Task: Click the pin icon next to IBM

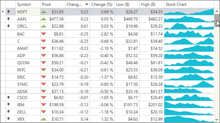Action: point(8,105)
